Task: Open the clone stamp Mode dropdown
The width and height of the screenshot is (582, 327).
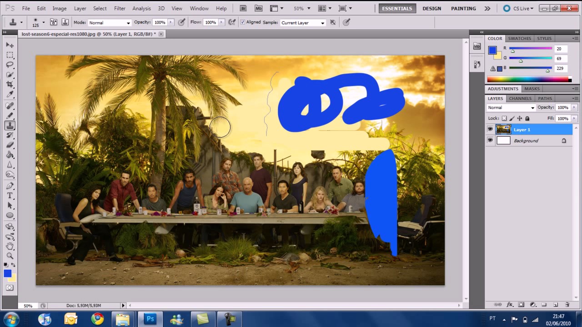Action: click(109, 23)
